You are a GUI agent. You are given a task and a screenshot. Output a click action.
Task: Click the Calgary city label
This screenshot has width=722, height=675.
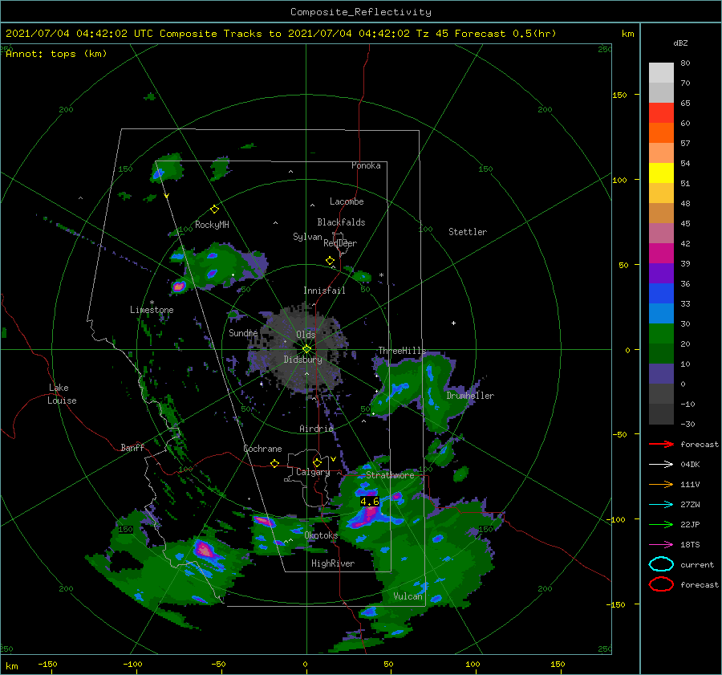(313, 472)
